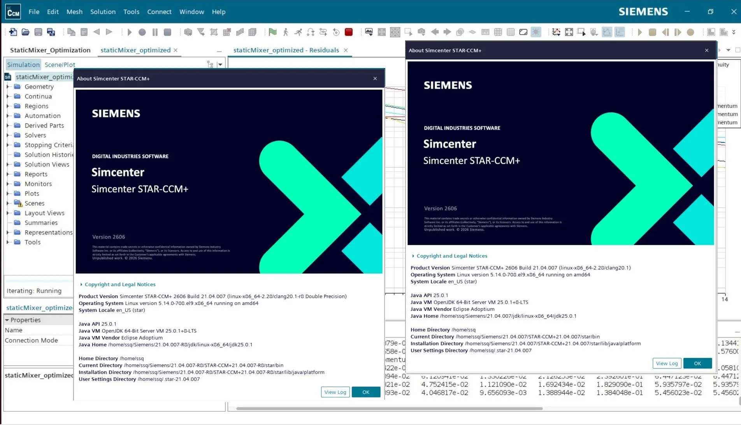Click the Load Simulation folder icon
The image size is (741, 425).
[26, 32]
